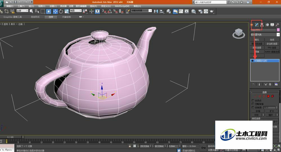Click the Edit Named Selection Sets icon

tap(128, 11)
